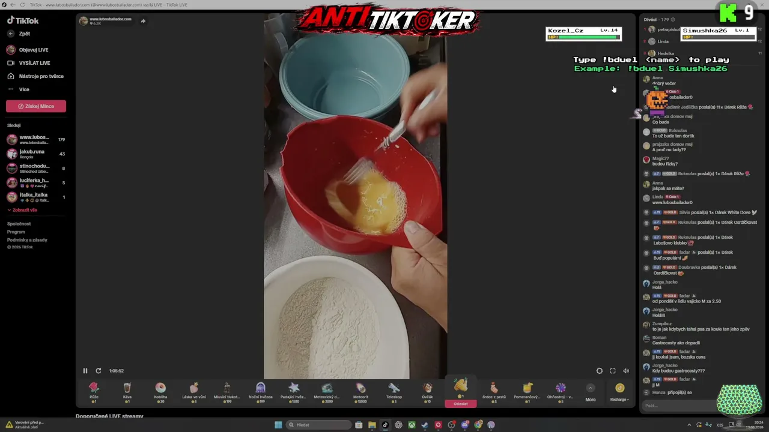Mute the live stream volume
769x432 pixels.
[626, 371]
